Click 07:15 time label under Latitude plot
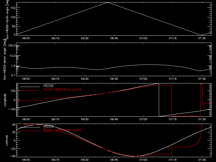Screen dimensions: 216x162 tap(173, 160)
